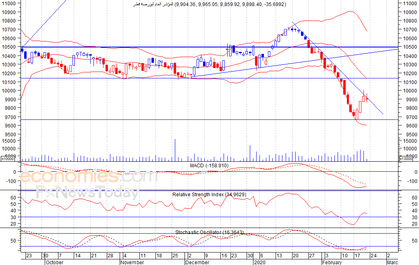Open the economies.com watermark link
Screen dimensions: 419x265
88,177
